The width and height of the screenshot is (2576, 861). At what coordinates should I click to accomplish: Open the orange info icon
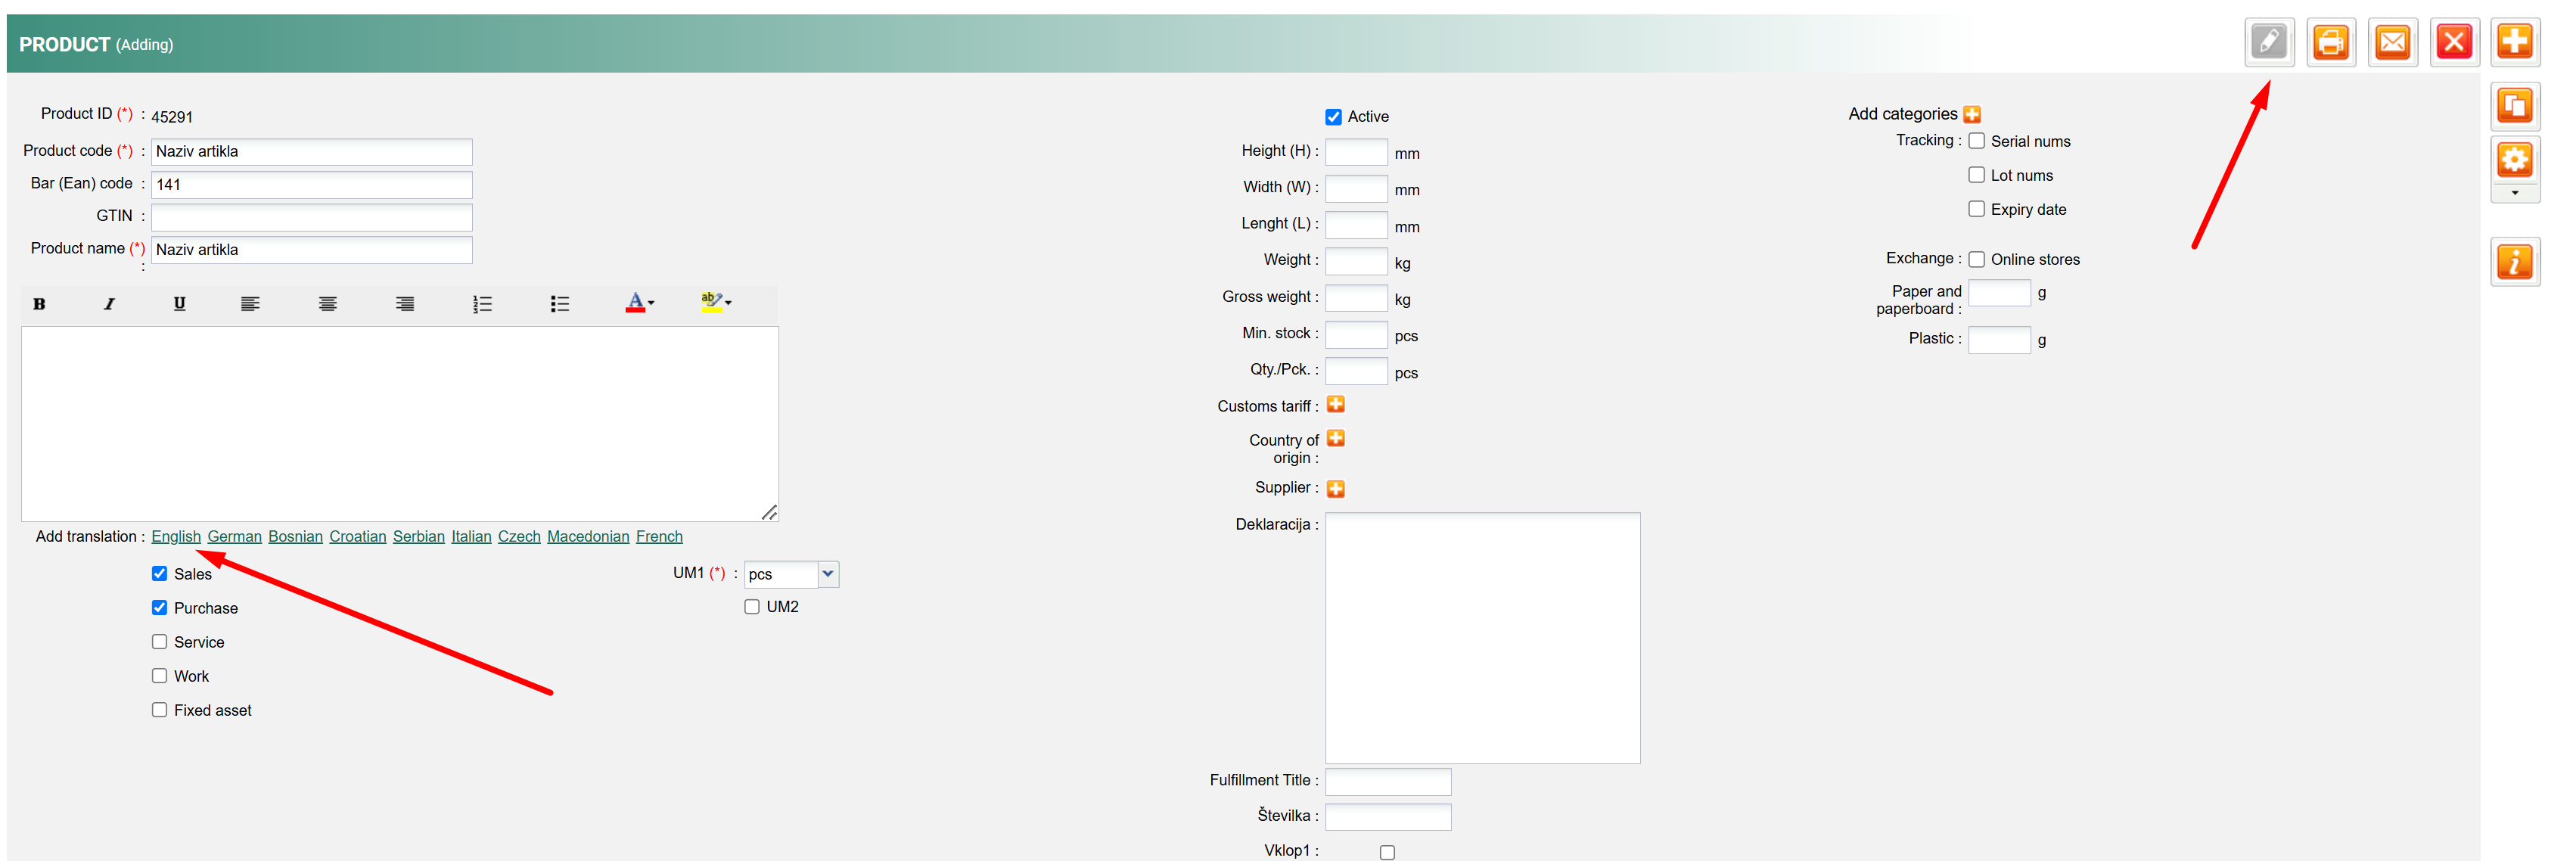(x=2514, y=262)
